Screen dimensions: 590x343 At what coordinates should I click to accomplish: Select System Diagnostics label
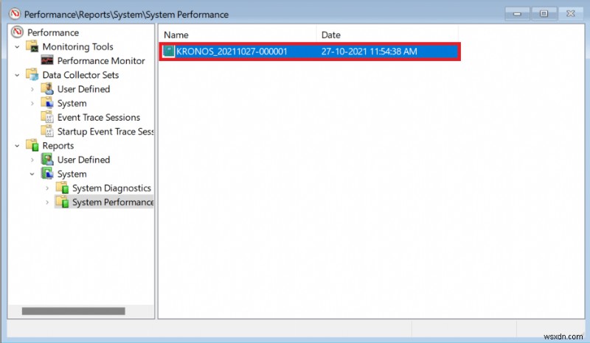111,188
